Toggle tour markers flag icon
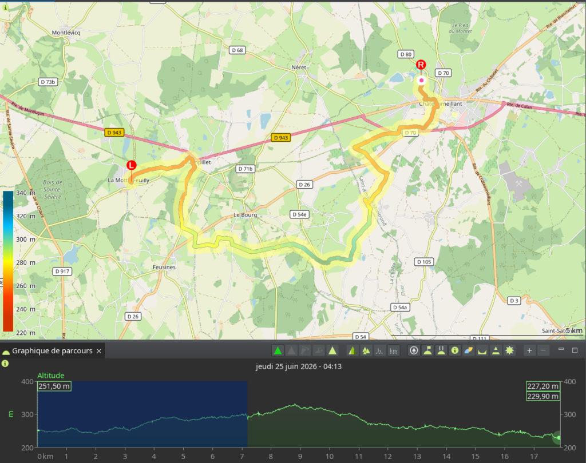The image size is (586, 463). [x=427, y=350]
